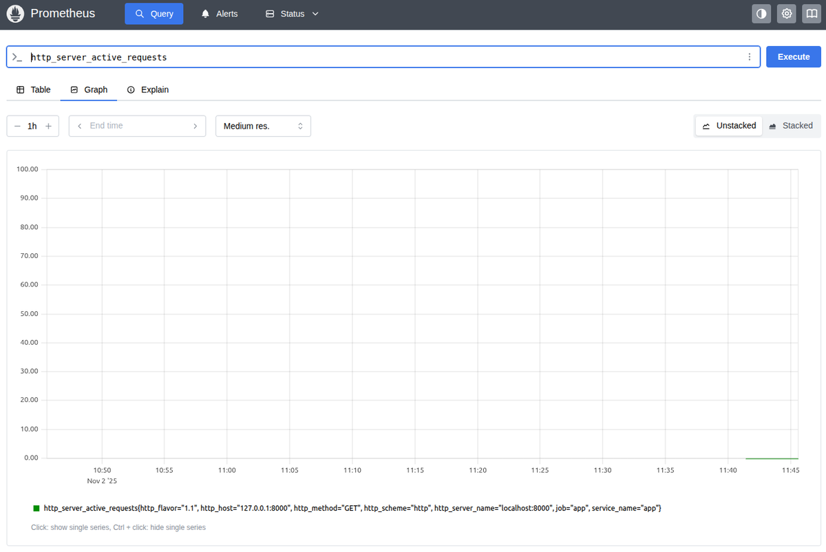Click the 11:30 x-axis label

click(602, 470)
